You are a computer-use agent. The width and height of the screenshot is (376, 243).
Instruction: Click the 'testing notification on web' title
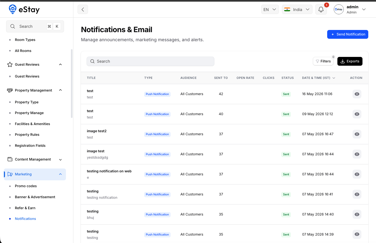click(109, 171)
